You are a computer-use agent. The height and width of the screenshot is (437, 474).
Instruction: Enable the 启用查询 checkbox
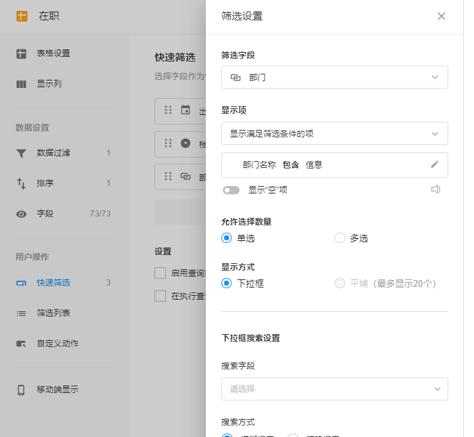point(160,273)
